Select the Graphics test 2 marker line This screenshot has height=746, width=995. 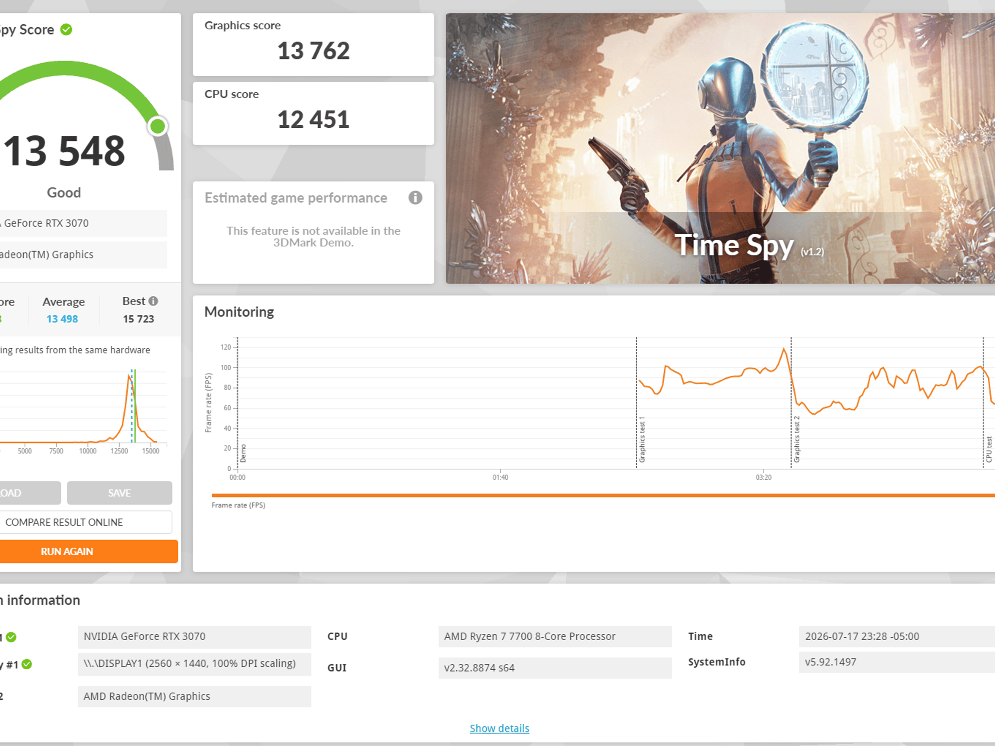pos(791,403)
